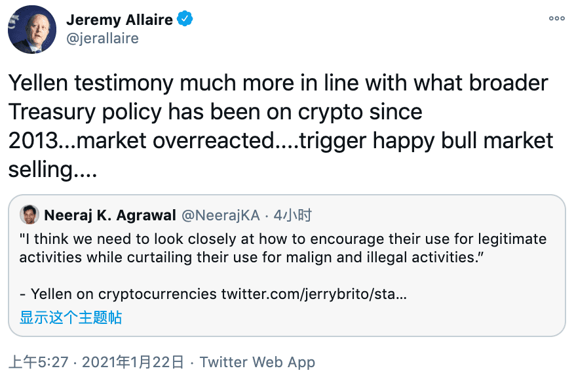Click the 上午5:27 post time

click(x=38, y=362)
